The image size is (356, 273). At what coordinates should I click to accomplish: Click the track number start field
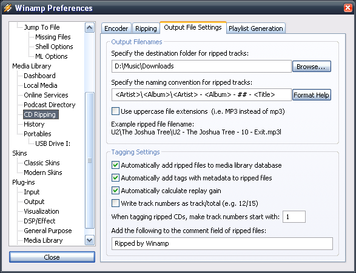click(x=294, y=217)
